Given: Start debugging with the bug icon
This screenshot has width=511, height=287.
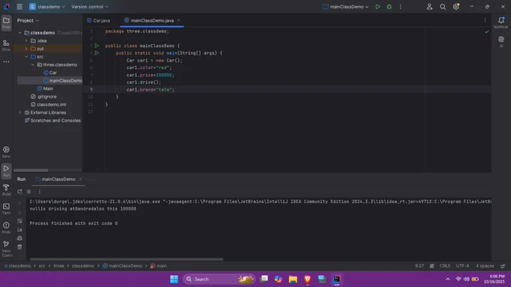Looking at the screenshot, I should pyautogui.click(x=389, y=7).
